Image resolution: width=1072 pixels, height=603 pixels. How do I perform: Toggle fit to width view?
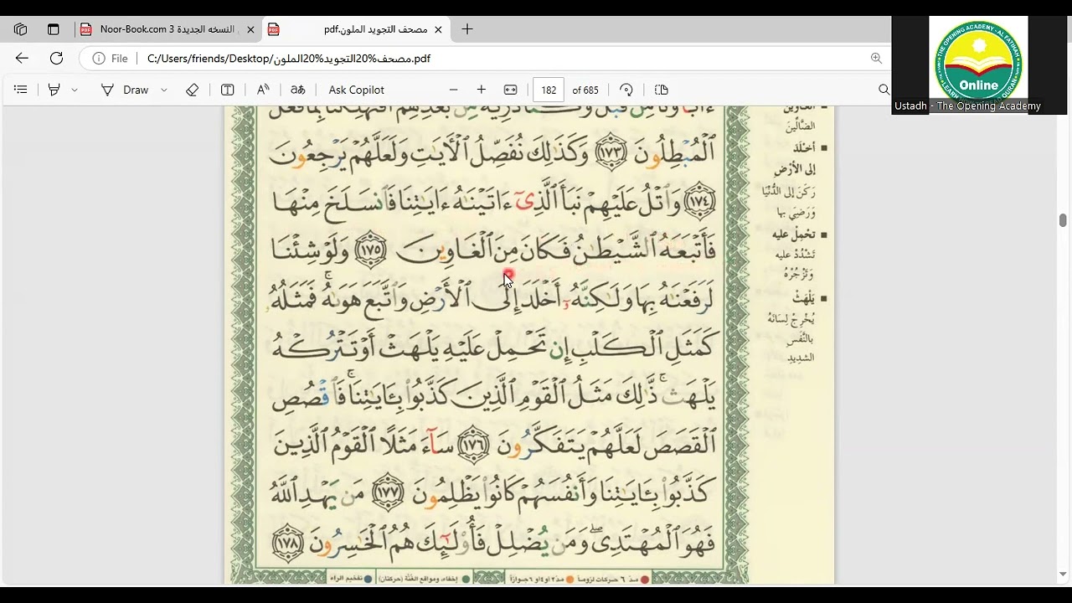click(510, 90)
